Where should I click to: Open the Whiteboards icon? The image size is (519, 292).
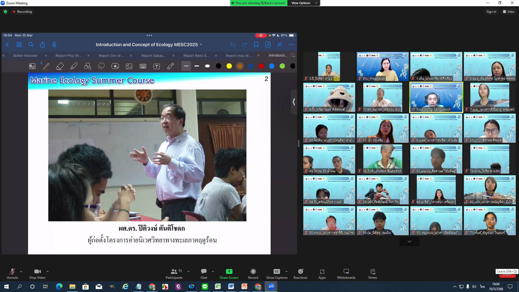click(346, 271)
